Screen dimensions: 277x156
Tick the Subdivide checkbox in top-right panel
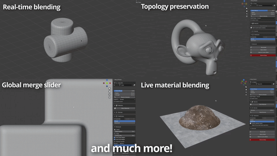[x=251, y=37]
